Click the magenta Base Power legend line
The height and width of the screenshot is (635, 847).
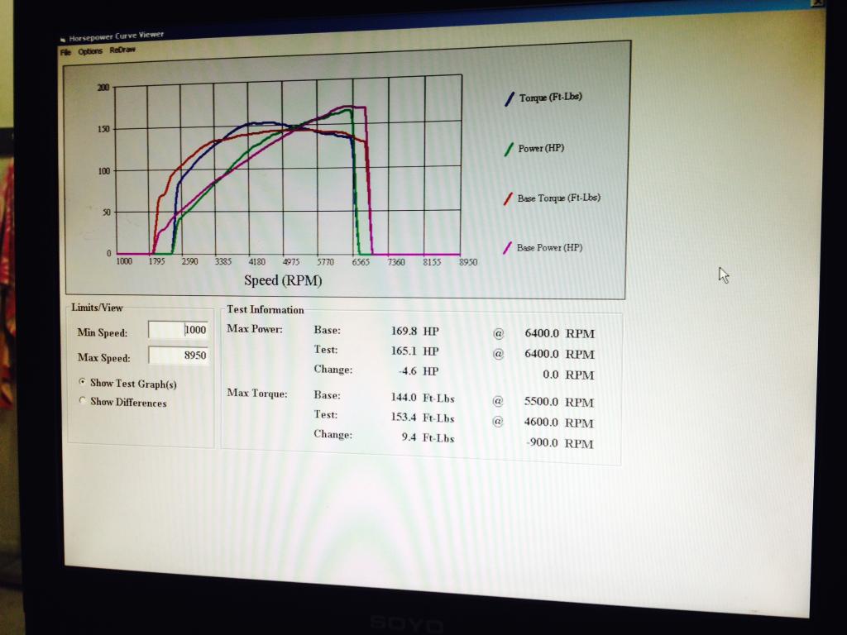point(507,248)
